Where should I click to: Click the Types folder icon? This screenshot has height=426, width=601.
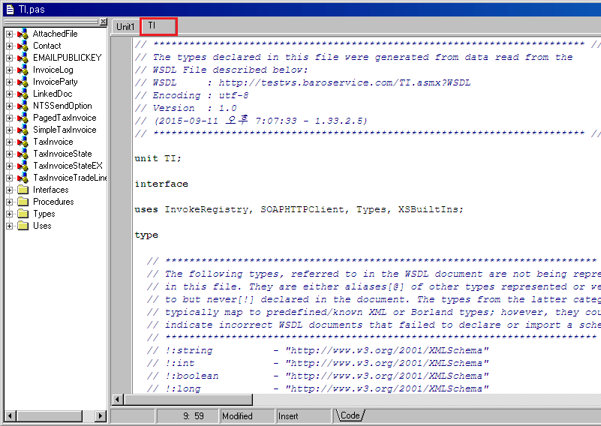pyautogui.click(x=23, y=214)
